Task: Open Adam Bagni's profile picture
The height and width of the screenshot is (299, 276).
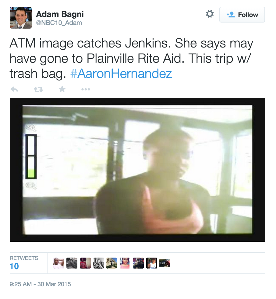Action: click(x=21, y=18)
